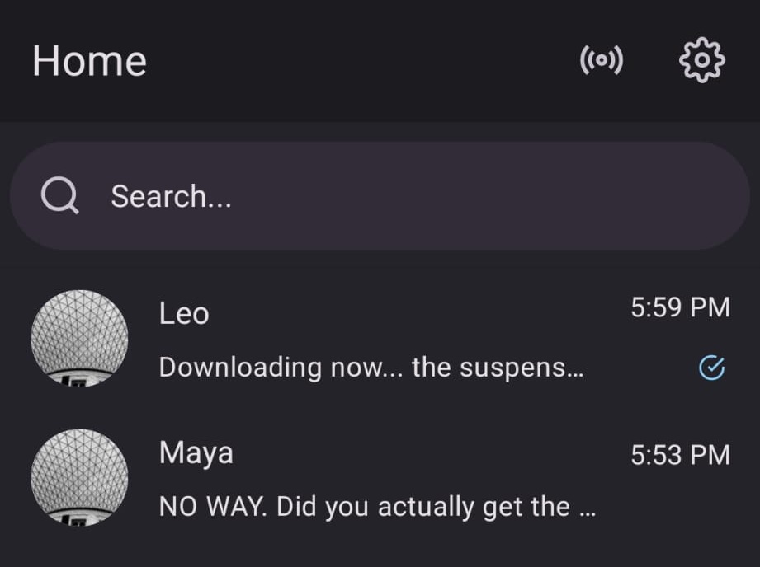Click the read receipt checkmark on Leo's chat
The height and width of the screenshot is (567, 760).
tap(711, 368)
